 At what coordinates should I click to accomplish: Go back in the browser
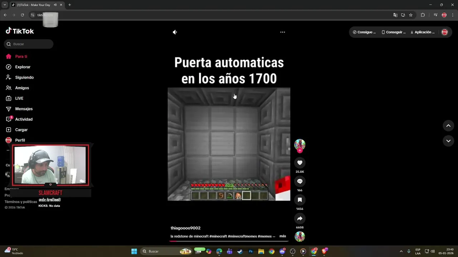[5, 15]
